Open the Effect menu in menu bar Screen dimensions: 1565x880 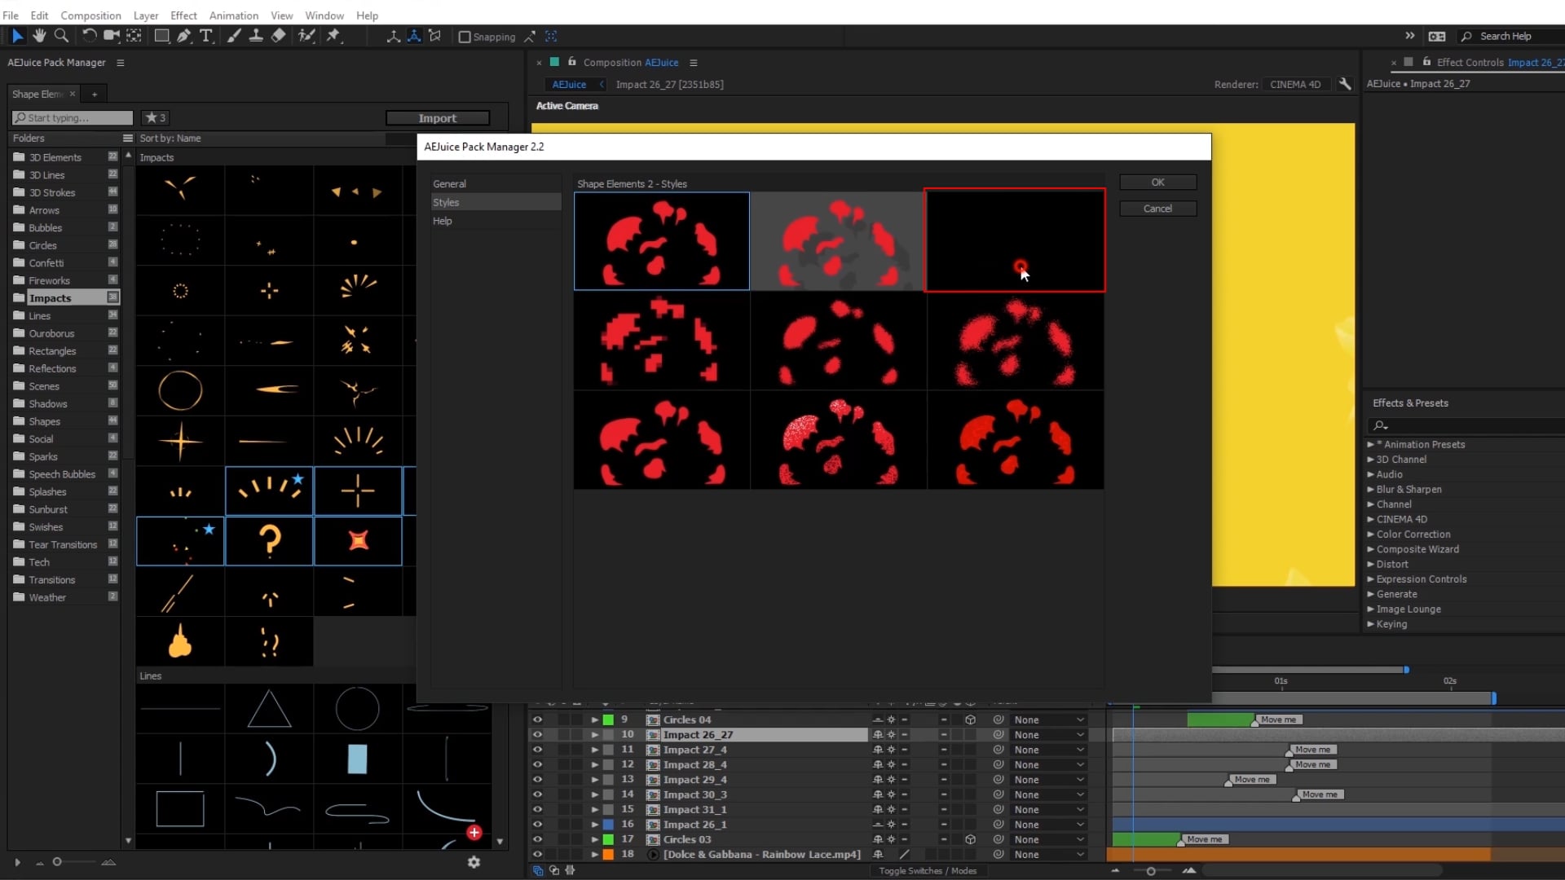pyautogui.click(x=183, y=14)
